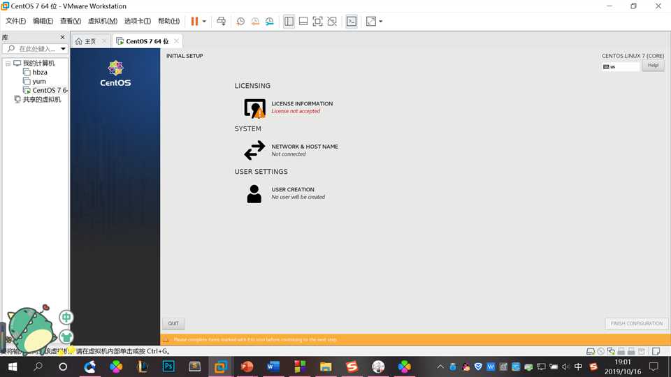Click the License not accepted text
671x377 pixels.
tap(296, 111)
